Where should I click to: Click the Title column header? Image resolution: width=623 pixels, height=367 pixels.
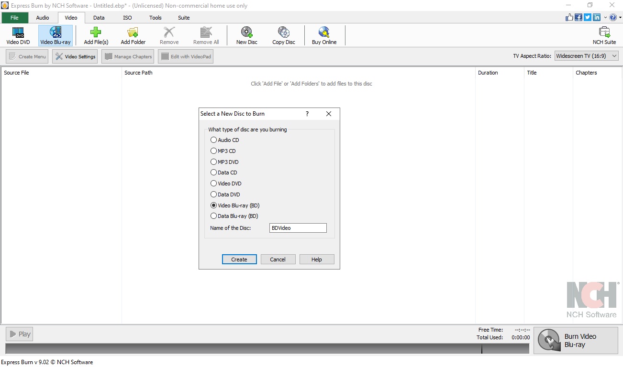pos(548,73)
